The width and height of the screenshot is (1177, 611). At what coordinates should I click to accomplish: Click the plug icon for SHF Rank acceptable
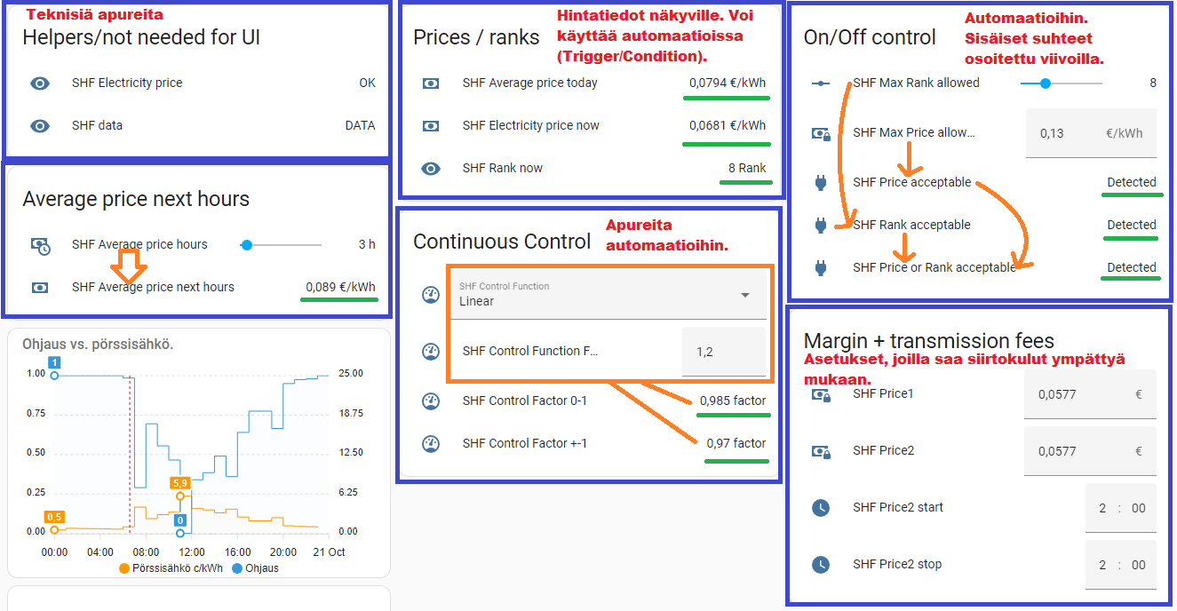tap(821, 226)
